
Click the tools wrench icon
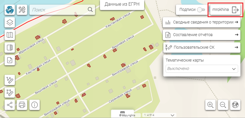pyautogui.click(x=22, y=10)
